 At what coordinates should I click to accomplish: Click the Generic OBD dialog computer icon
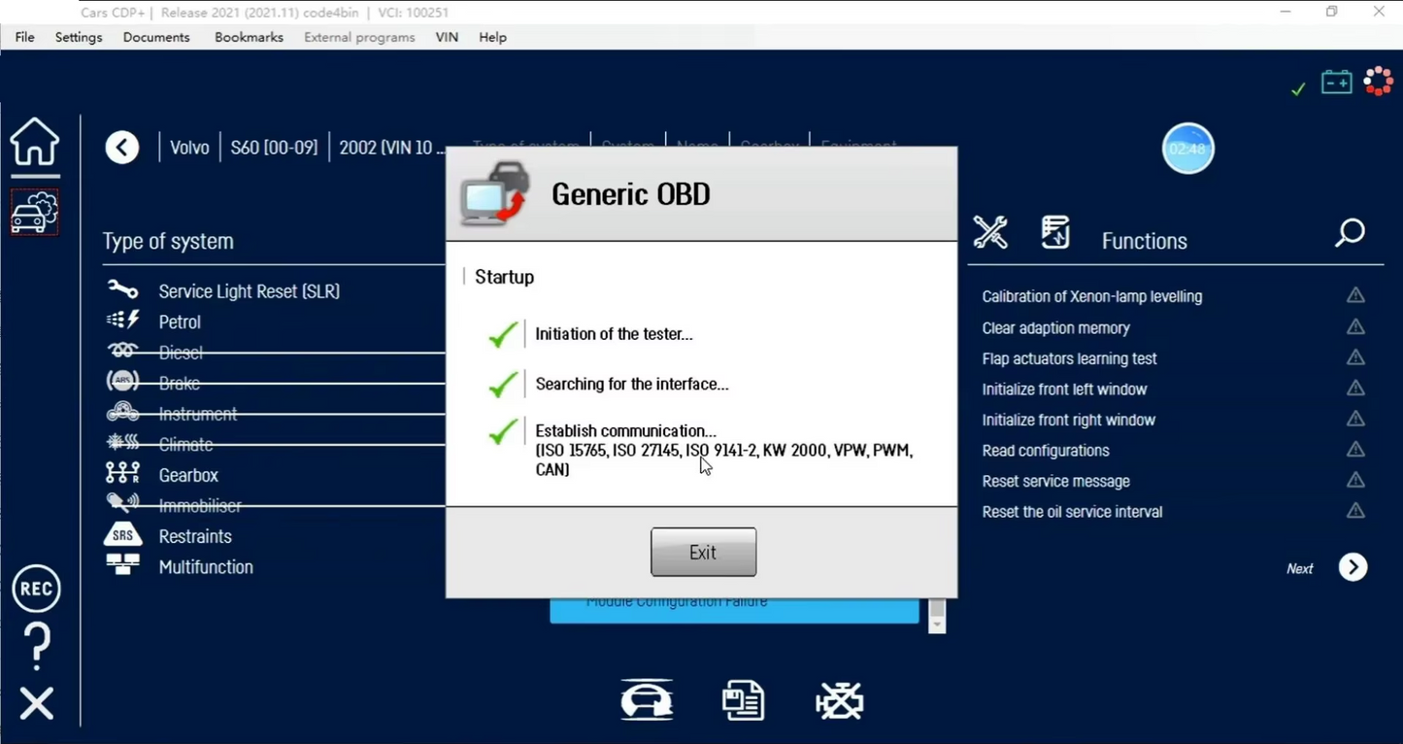495,194
